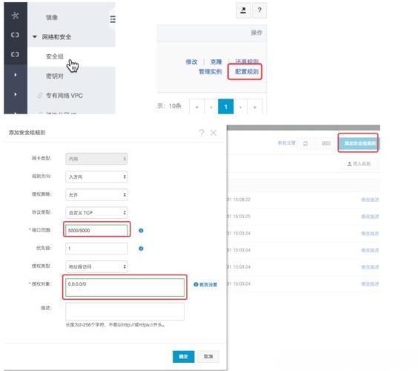
Task: Collapse the 网络和安全 section
Action: tap(35, 37)
